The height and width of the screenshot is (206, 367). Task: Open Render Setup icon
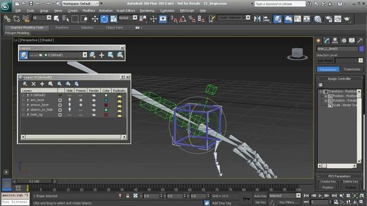click(x=329, y=19)
